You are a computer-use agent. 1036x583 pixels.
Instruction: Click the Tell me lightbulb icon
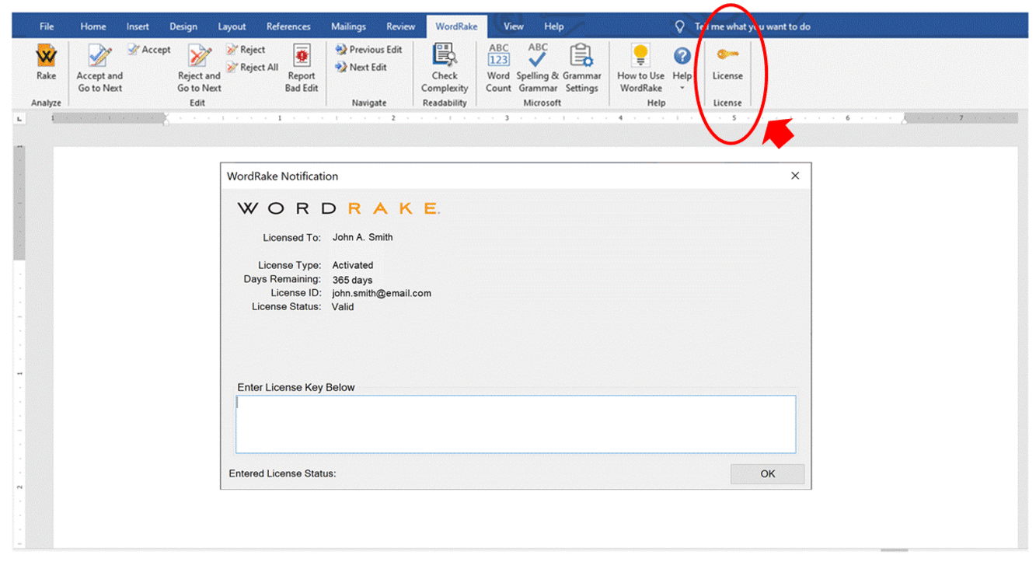(x=680, y=26)
